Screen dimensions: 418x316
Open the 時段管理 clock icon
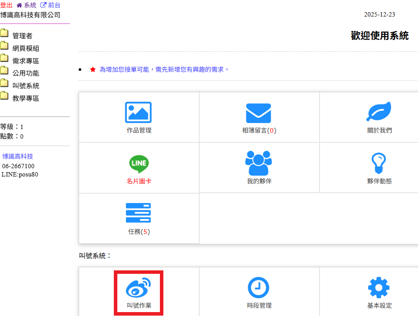click(259, 288)
